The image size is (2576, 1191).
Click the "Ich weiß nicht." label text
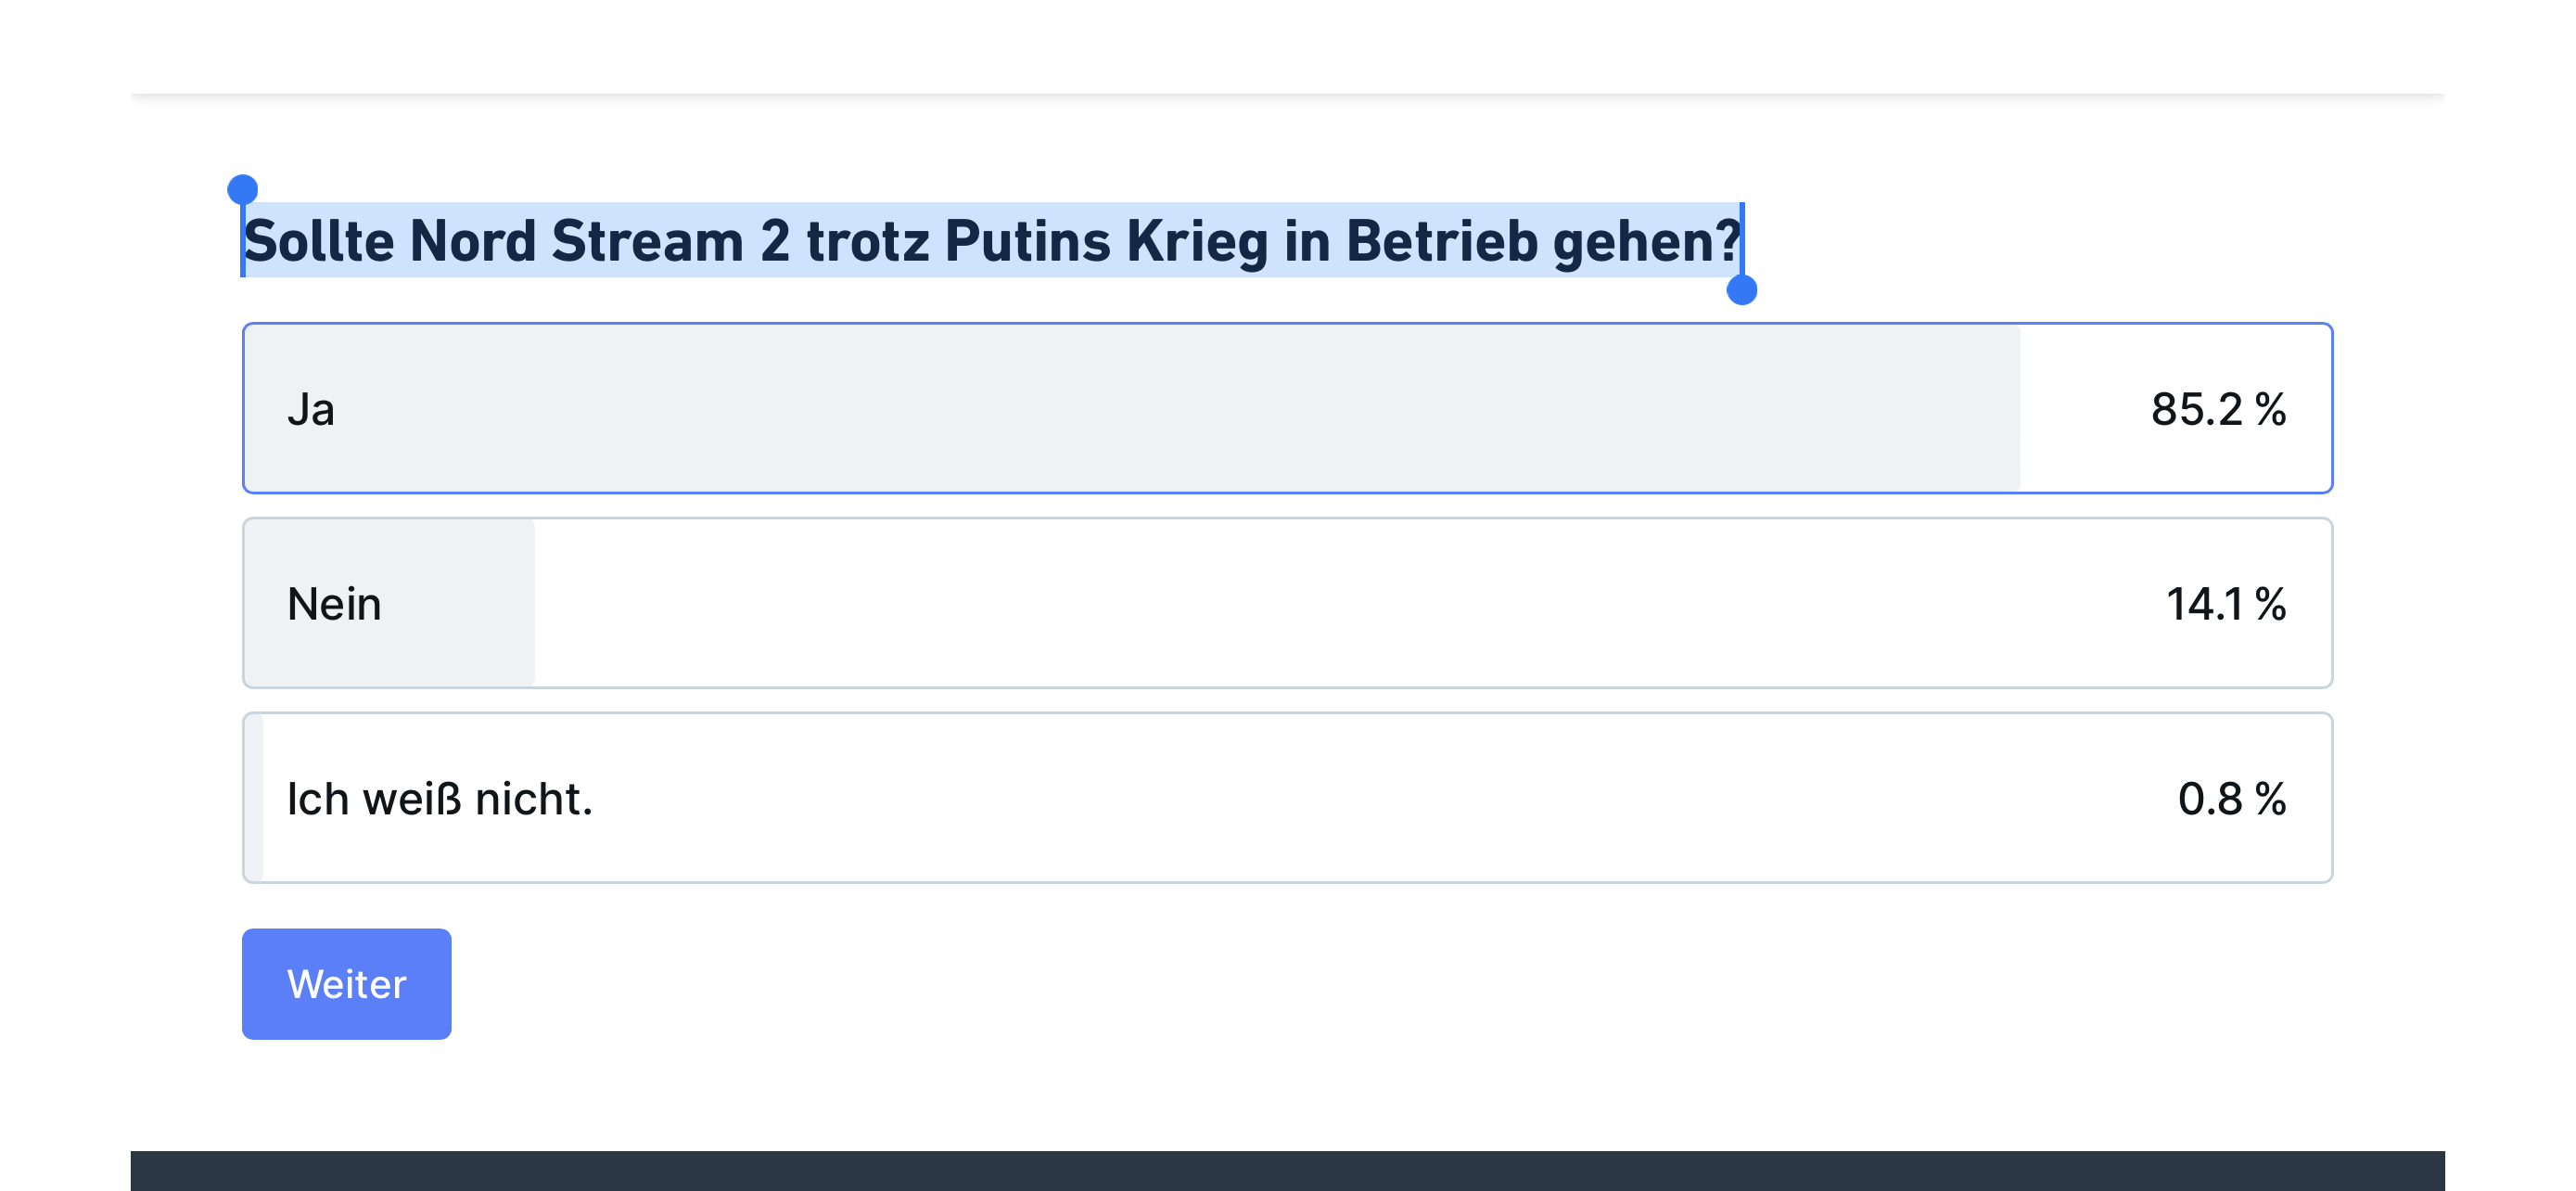pyautogui.click(x=439, y=799)
